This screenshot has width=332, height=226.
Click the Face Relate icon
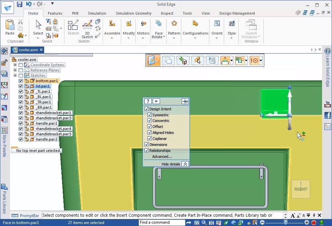(159, 23)
